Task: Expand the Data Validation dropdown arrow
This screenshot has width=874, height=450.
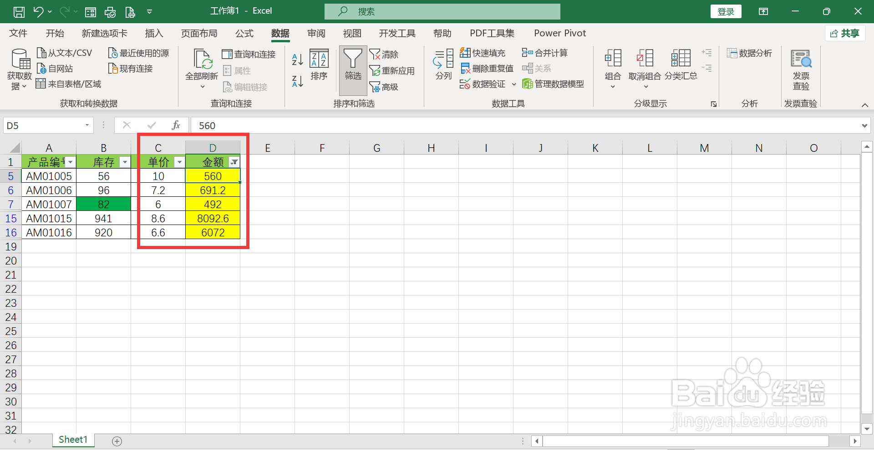Action: (x=514, y=84)
